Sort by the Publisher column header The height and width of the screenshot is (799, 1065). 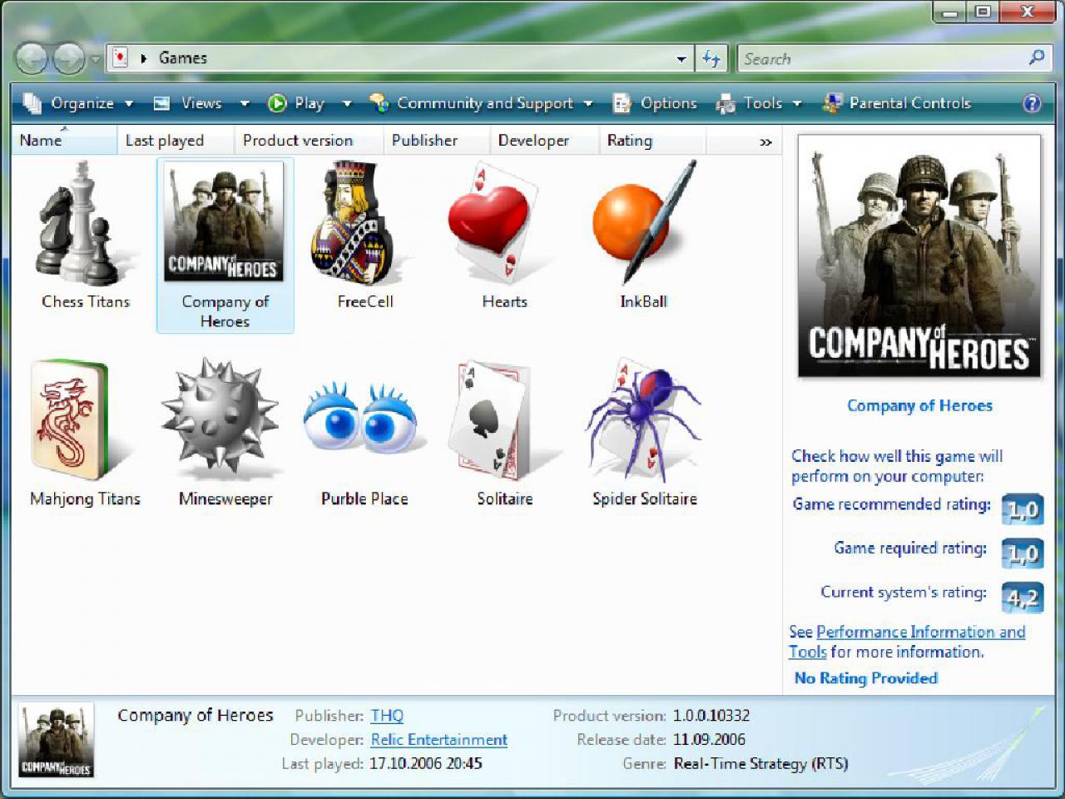[x=436, y=141]
